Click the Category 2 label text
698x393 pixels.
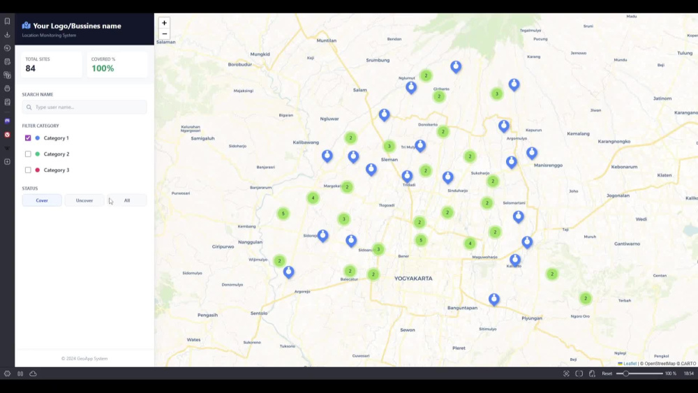(57, 154)
